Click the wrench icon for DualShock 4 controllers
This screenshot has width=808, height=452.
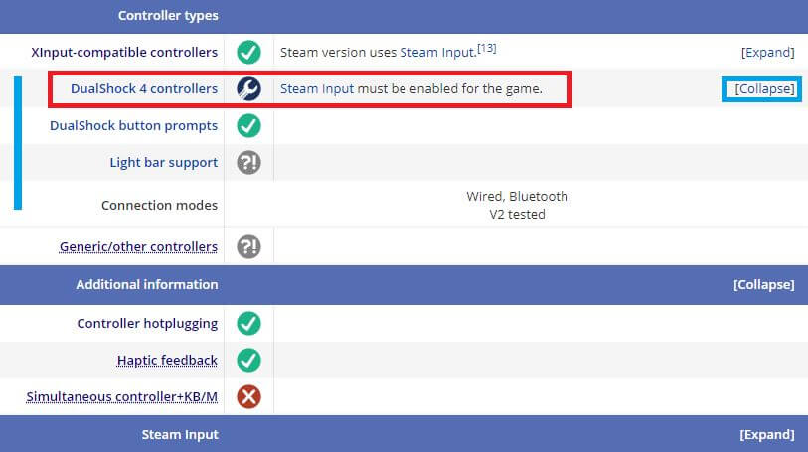[x=248, y=89]
